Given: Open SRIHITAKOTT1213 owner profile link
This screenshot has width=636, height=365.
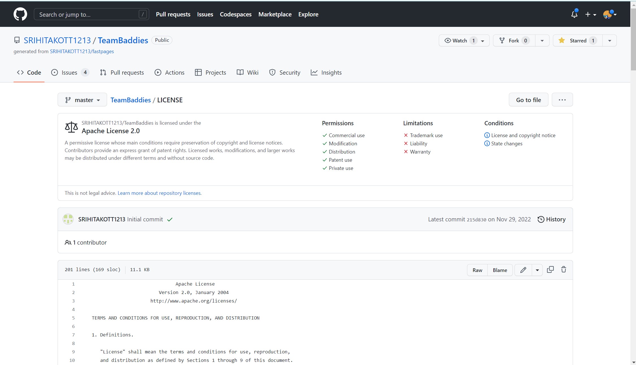Looking at the screenshot, I should tap(57, 40).
